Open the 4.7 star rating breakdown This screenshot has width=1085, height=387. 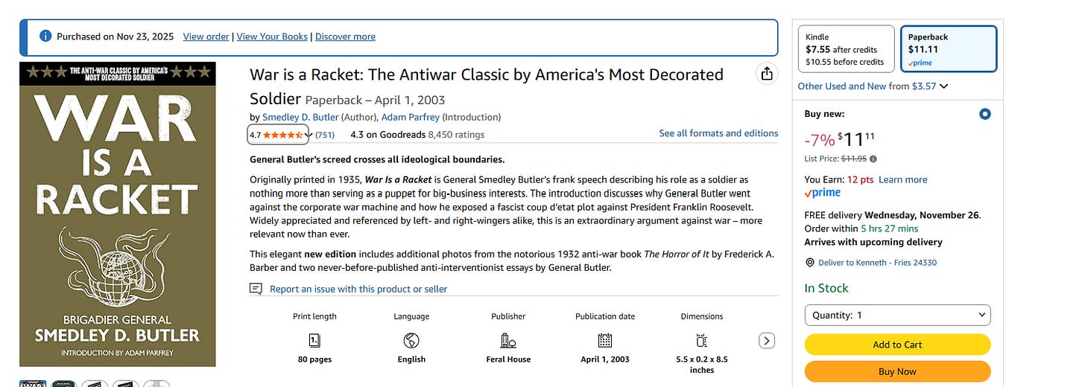coord(279,135)
